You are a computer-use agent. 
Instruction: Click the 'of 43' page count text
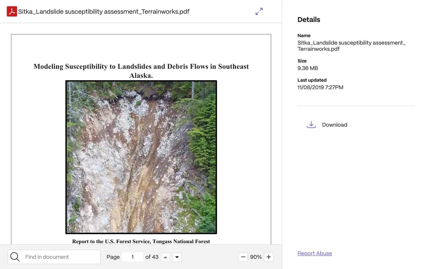point(152,257)
